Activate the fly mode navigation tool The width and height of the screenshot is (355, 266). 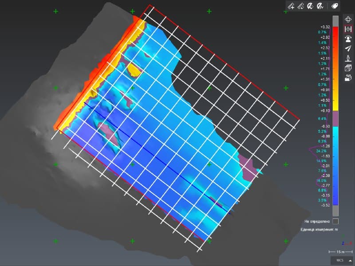click(x=348, y=48)
